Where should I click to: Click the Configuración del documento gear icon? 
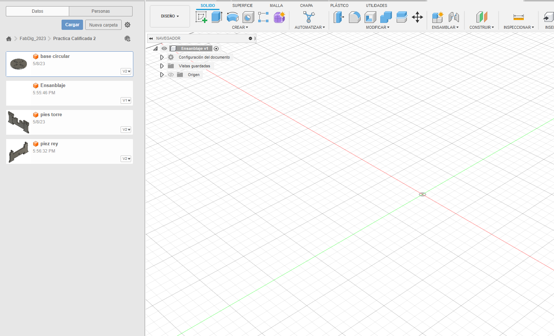(171, 57)
